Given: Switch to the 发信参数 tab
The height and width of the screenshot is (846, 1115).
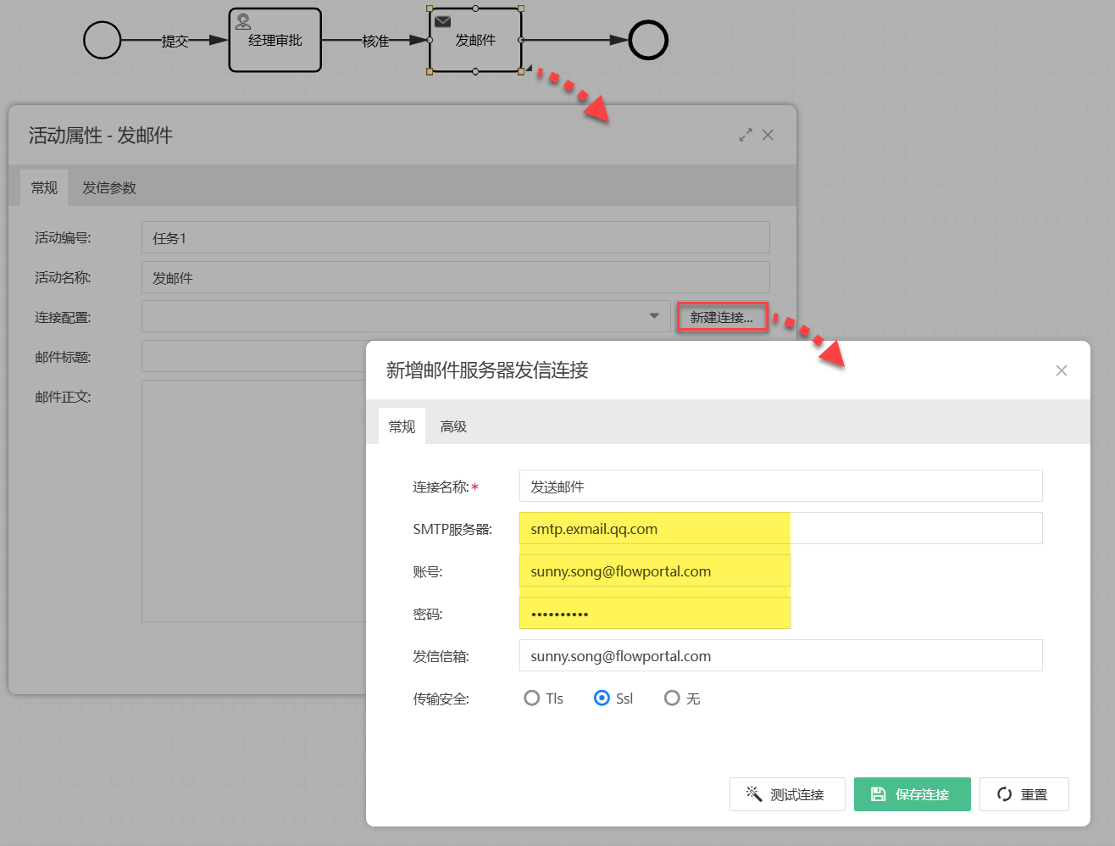Looking at the screenshot, I should [x=108, y=188].
